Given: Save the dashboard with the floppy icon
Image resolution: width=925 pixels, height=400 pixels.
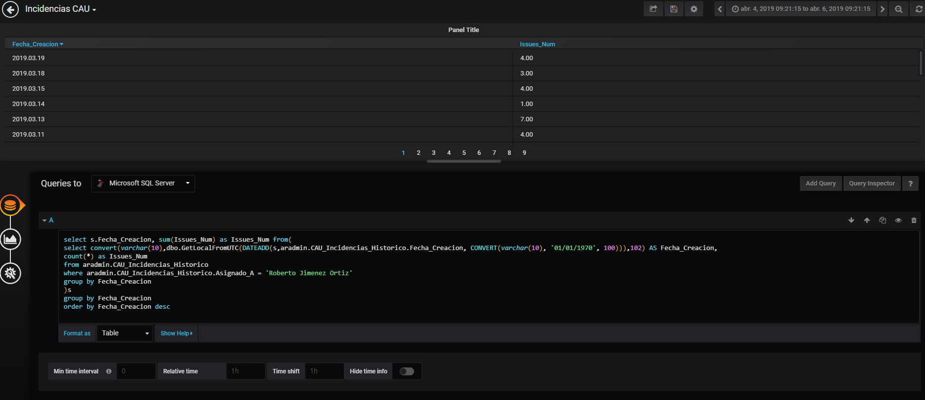Looking at the screenshot, I should coord(673,9).
